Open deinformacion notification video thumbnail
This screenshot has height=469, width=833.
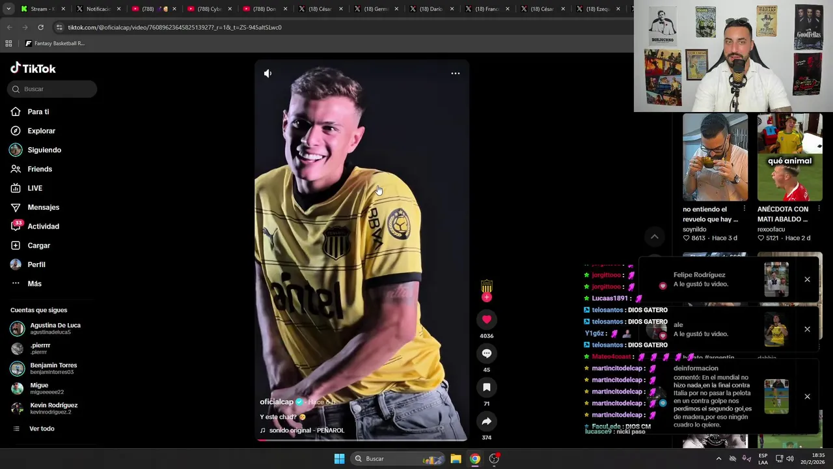[776, 397]
